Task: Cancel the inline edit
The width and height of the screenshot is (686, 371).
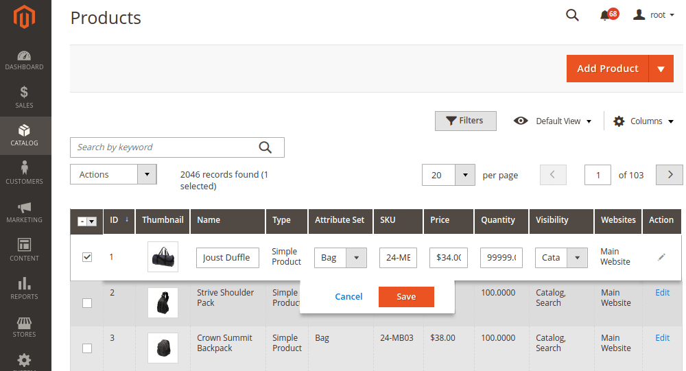Action: (x=348, y=297)
